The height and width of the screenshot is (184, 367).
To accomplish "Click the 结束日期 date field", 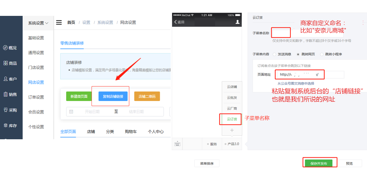I will click(x=136, y=111).
